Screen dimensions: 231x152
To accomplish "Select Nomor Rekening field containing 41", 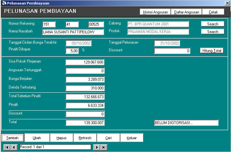I will [x=72, y=24].
